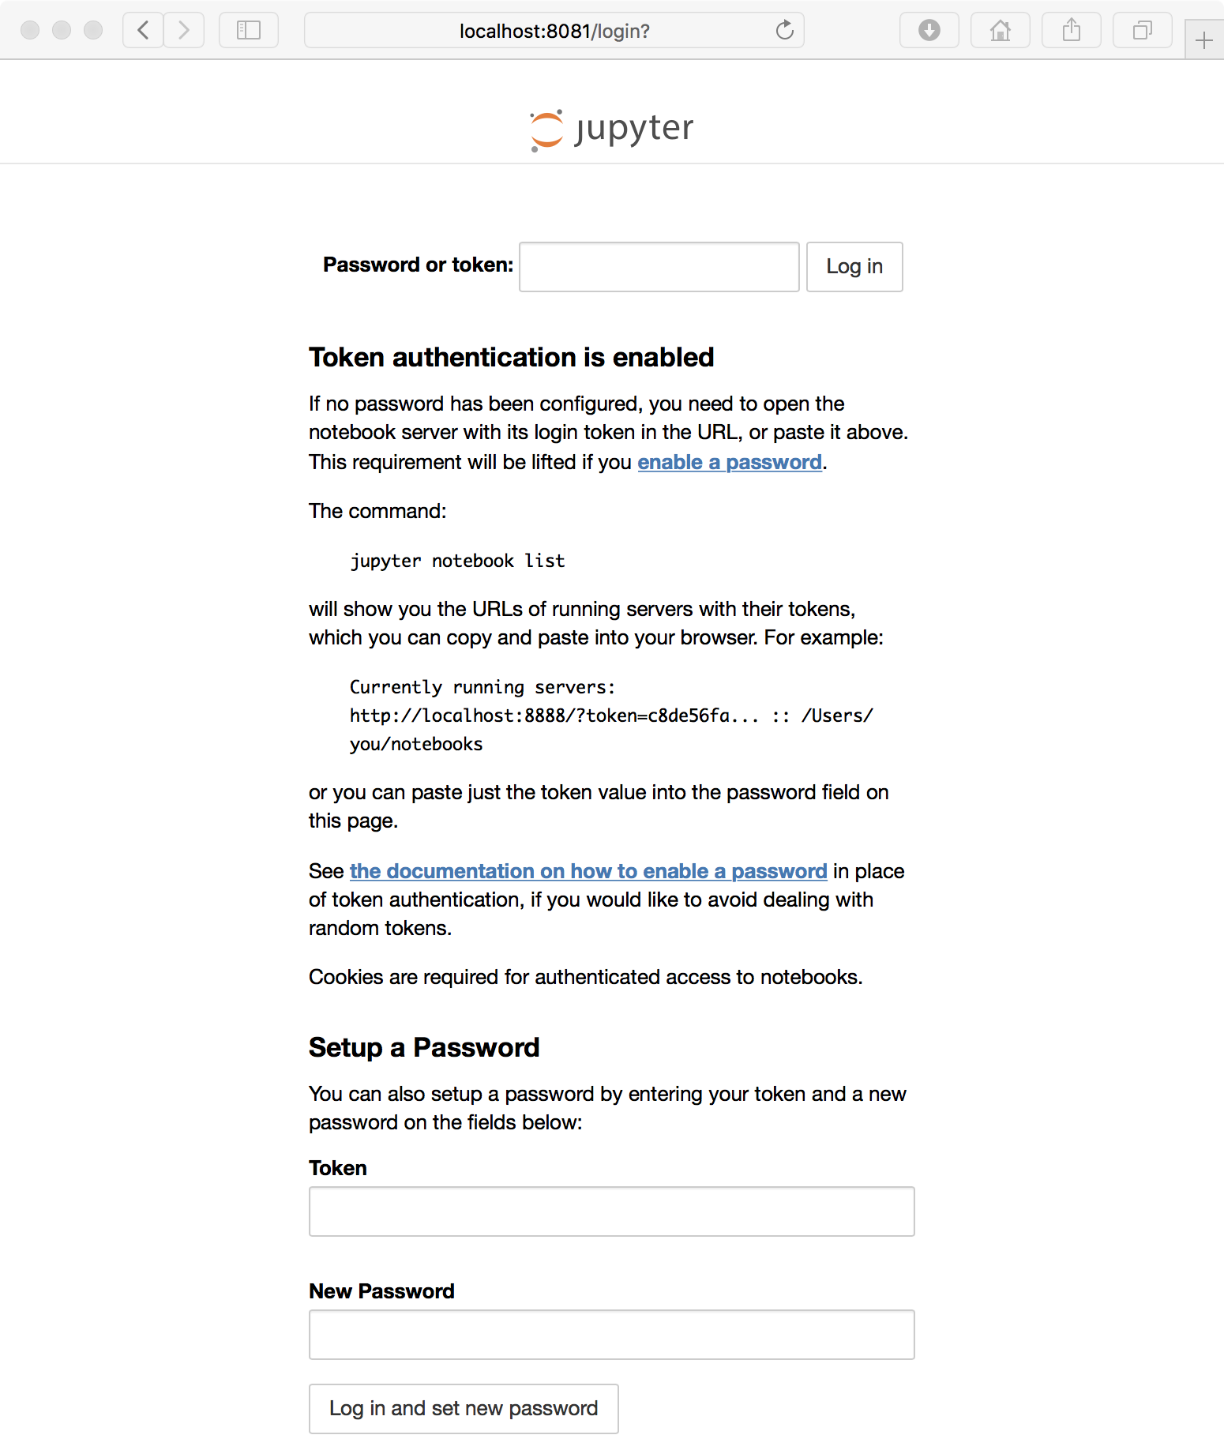This screenshot has height=1450, width=1224.
Task: Click the Token authentication is enabled heading
Action: tap(511, 357)
